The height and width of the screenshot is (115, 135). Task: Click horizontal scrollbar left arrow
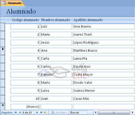click(96, 112)
